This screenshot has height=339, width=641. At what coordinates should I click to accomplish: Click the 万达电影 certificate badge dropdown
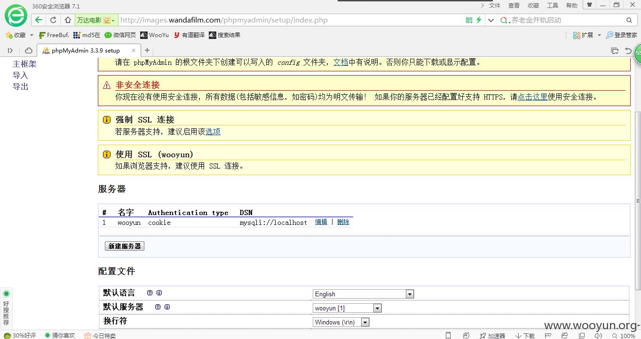pos(95,20)
